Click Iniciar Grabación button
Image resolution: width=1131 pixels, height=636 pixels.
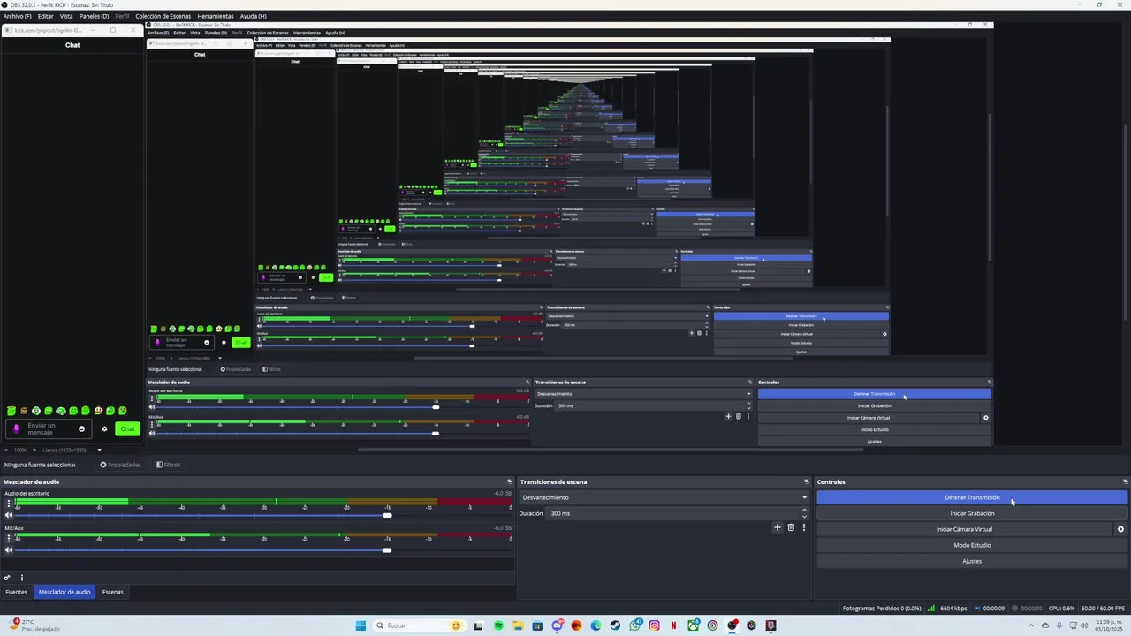point(972,513)
